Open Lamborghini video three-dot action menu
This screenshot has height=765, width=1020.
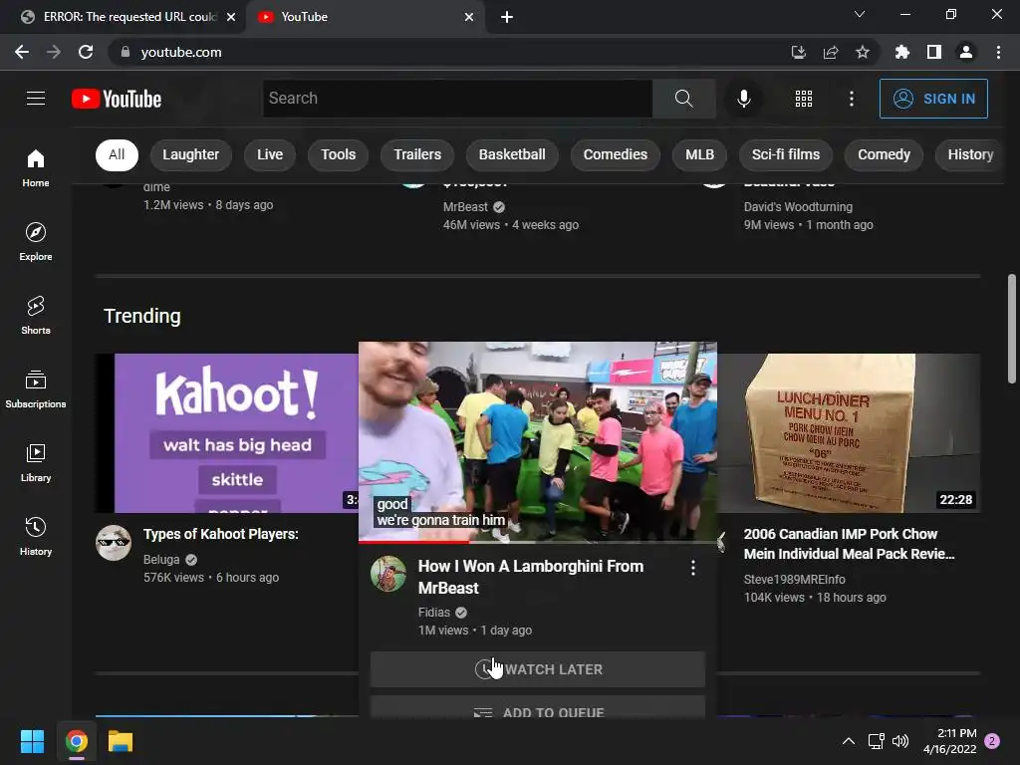[693, 568]
